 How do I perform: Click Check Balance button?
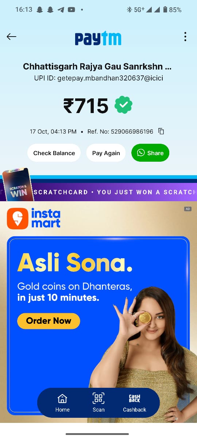tap(54, 153)
